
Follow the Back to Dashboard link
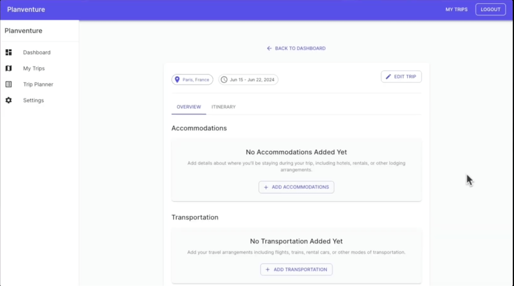[x=296, y=48]
